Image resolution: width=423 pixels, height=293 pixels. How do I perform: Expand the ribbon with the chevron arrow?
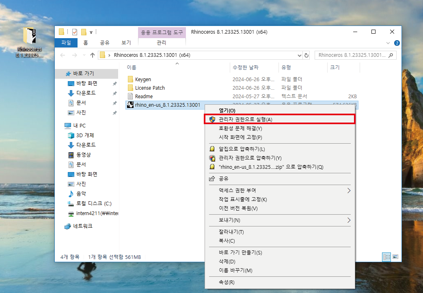click(x=388, y=43)
